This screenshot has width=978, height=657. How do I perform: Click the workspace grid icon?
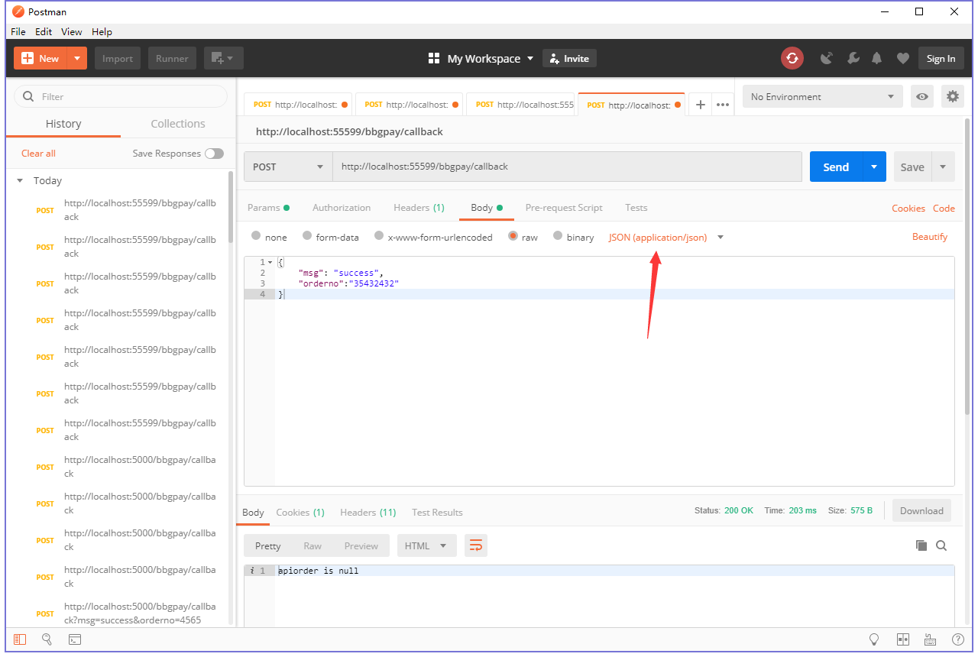[x=434, y=58]
